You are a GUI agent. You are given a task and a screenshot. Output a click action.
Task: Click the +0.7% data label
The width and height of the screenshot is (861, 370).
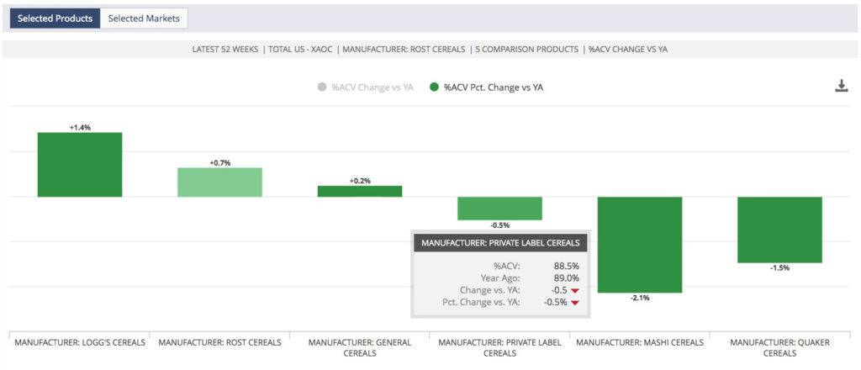tap(220, 163)
